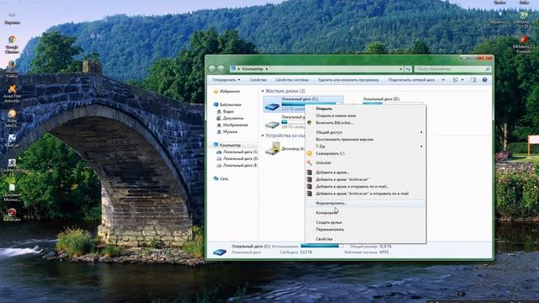539x303 pixels.
Task: Click the address bar refresh button
Action: pos(408,69)
